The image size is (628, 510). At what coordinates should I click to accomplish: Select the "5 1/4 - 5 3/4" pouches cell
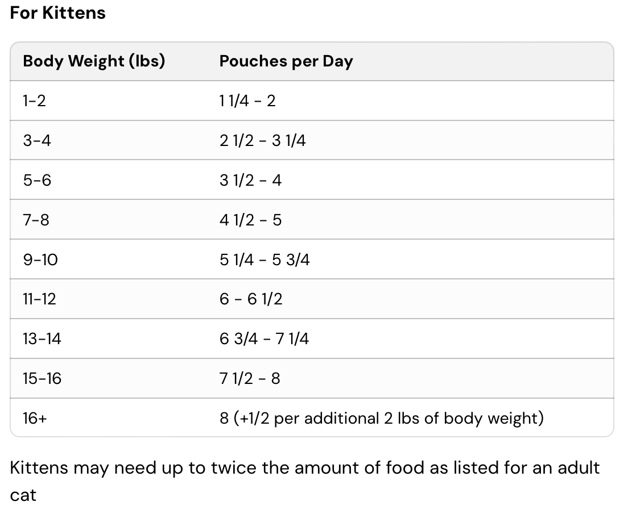(x=265, y=260)
